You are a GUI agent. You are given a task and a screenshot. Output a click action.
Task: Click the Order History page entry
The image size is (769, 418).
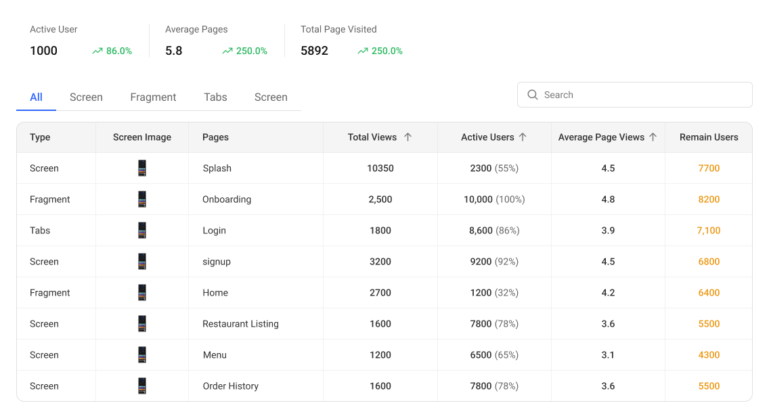(x=230, y=386)
